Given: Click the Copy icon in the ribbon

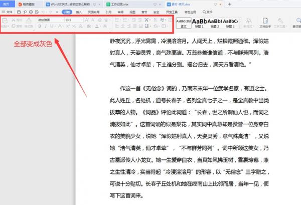Looking at the screenshot, I should click(13, 26).
